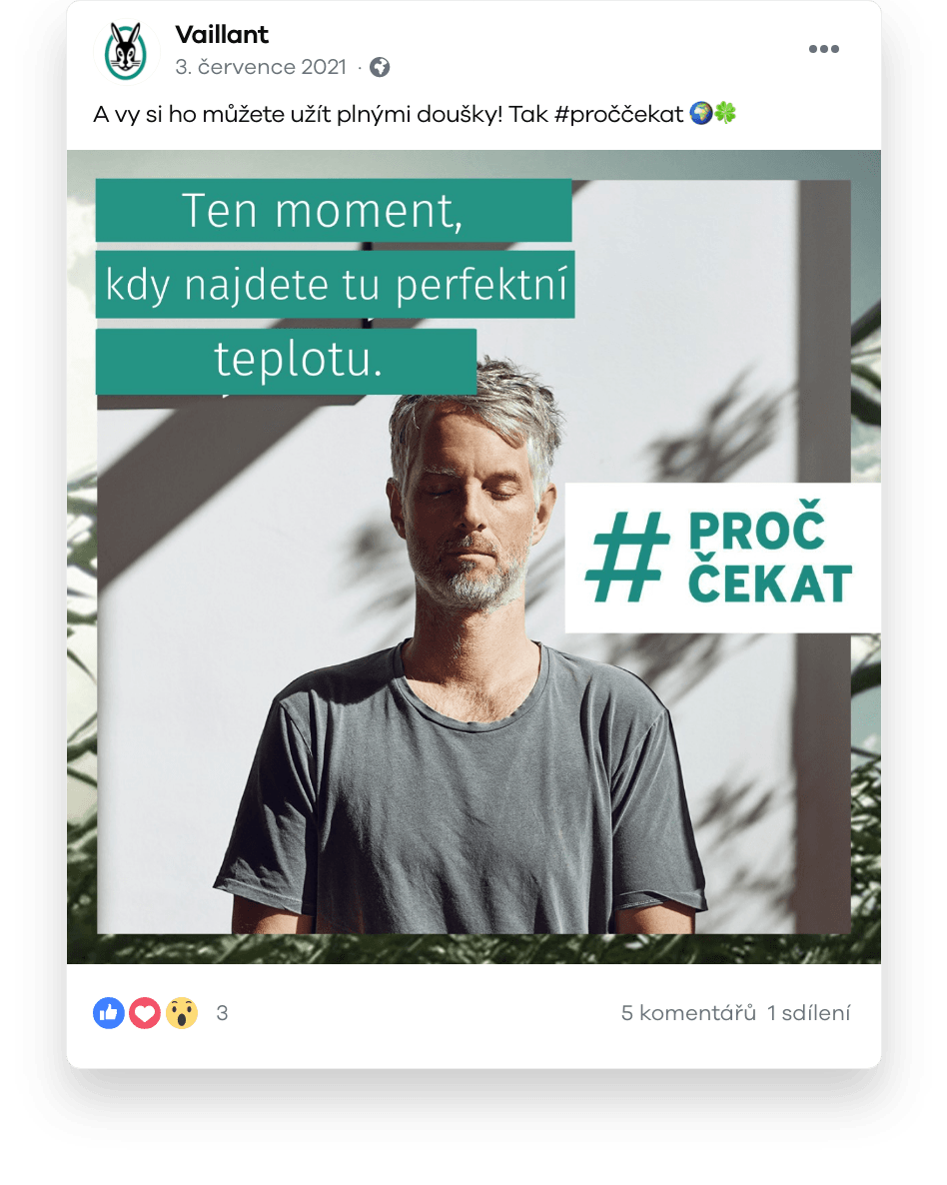The image size is (947, 1185).
Task: Click the #pročcekat hashtag in caption
Action: (619, 114)
